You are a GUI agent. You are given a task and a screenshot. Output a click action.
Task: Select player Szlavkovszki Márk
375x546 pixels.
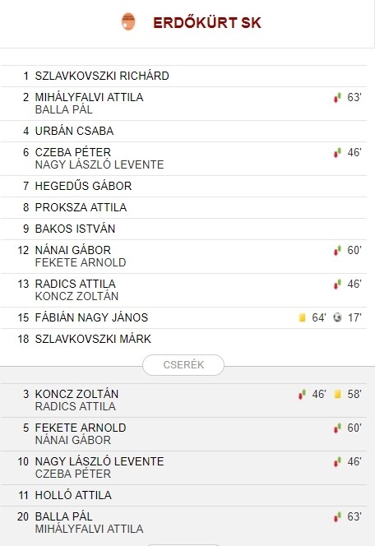point(93,339)
